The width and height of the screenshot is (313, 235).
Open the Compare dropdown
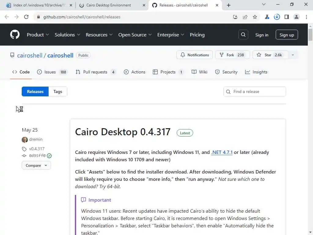(x=36, y=166)
